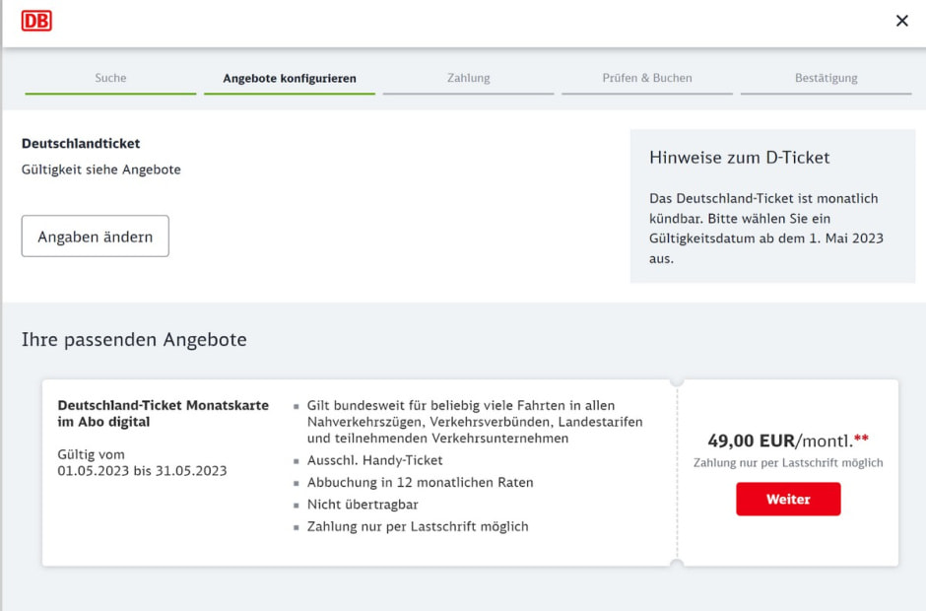
Task: Click the Hinweise zum D-Ticket heading
Action: point(739,158)
